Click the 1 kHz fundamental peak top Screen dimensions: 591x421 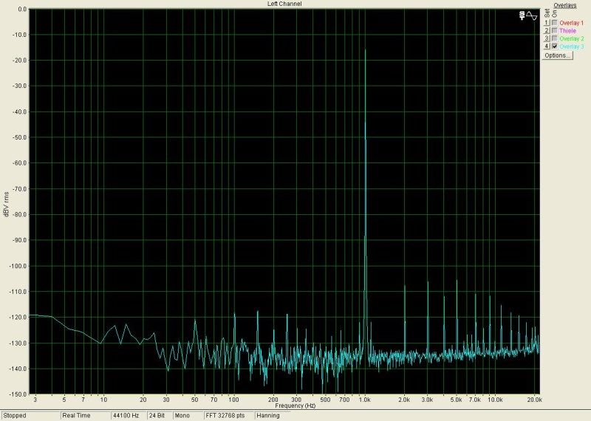coord(365,50)
